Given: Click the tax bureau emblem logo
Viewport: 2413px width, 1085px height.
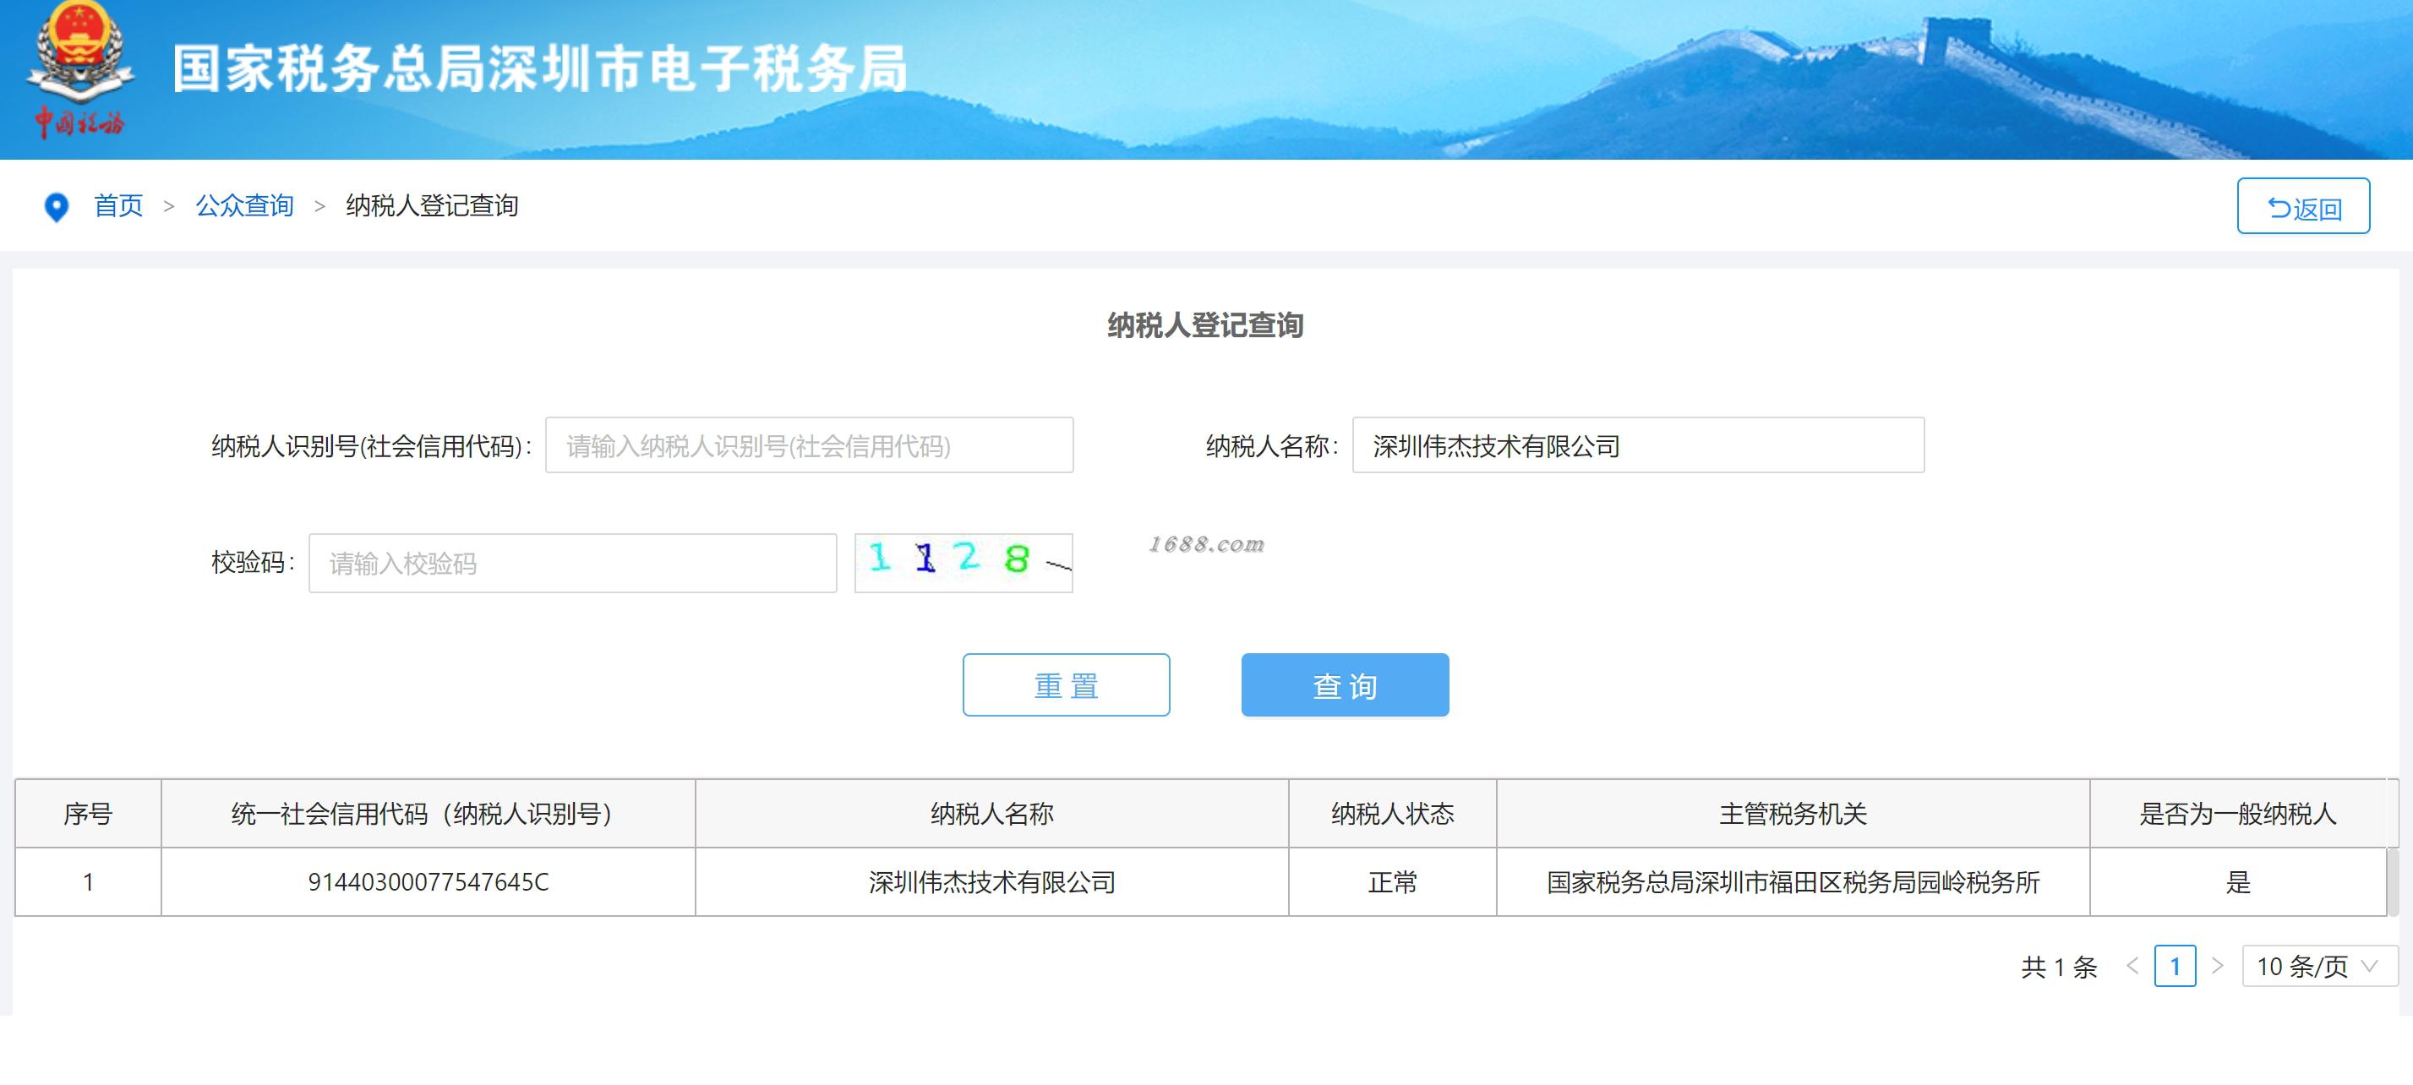Looking at the screenshot, I should [x=79, y=70].
